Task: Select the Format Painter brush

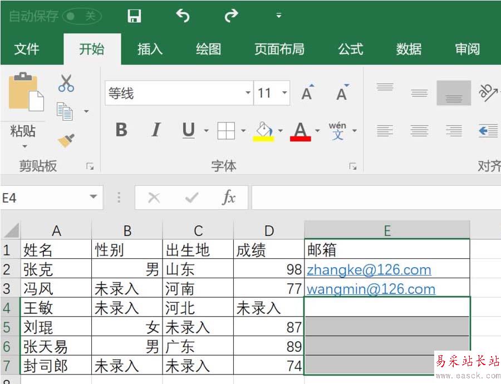Action: 66,140
